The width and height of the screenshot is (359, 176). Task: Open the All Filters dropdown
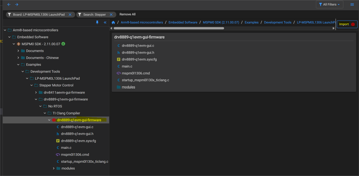click(x=330, y=5)
